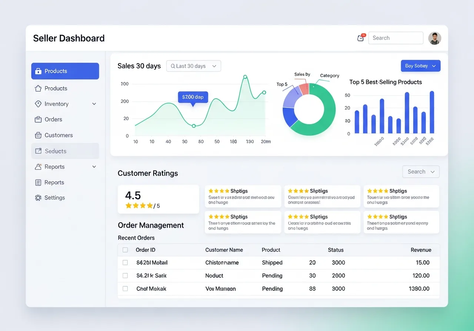The height and width of the screenshot is (331, 474).
Task: Select the highlighted Products sidebar item
Action: click(x=65, y=71)
